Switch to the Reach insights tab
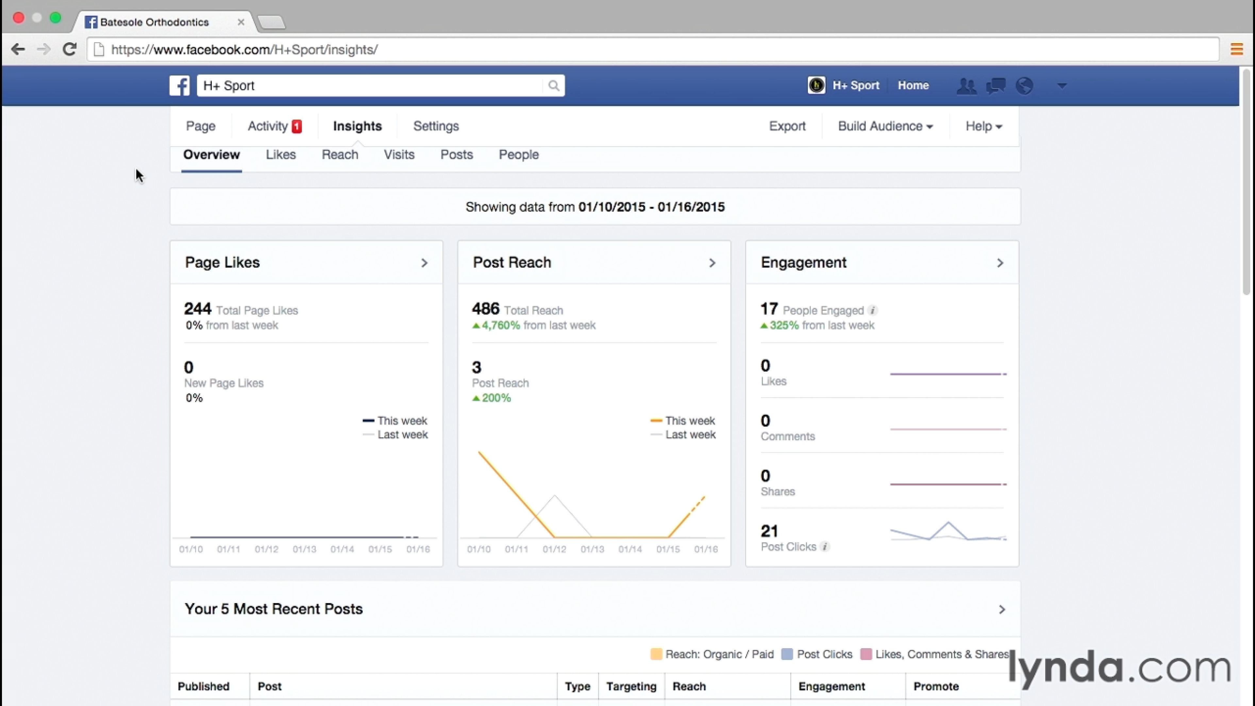The height and width of the screenshot is (706, 1255). (340, 155)
